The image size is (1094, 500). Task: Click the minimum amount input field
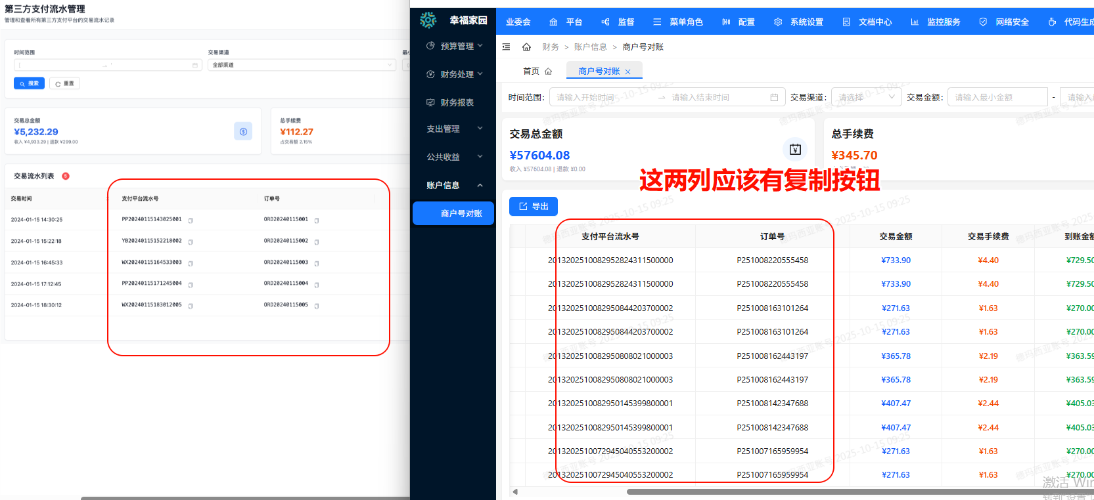tap(997, 97)
